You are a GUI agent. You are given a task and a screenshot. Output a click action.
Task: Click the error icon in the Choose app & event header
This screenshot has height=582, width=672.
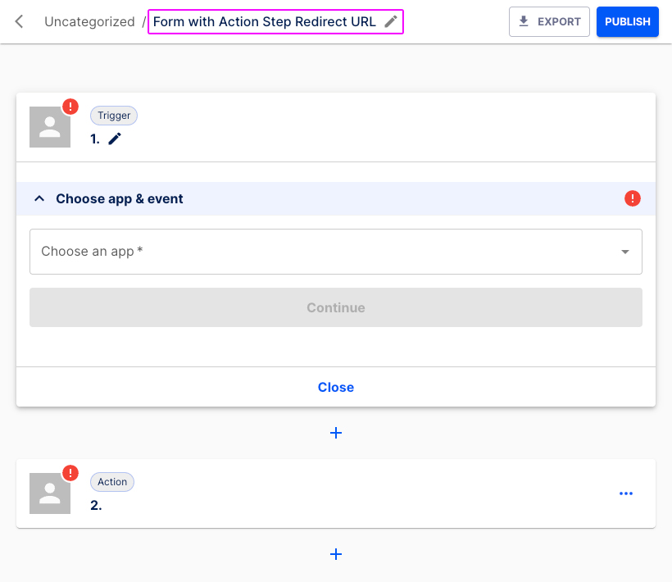tap(632, 198)
